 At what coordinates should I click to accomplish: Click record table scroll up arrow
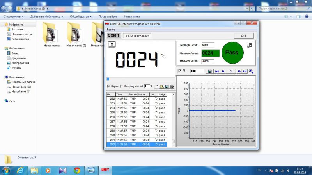click(x=173, y=94)
